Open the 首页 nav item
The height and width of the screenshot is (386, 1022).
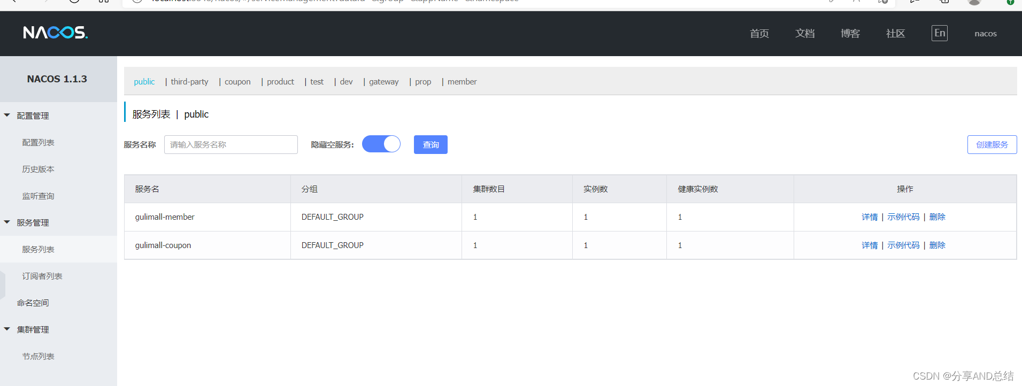pos(759,34)
